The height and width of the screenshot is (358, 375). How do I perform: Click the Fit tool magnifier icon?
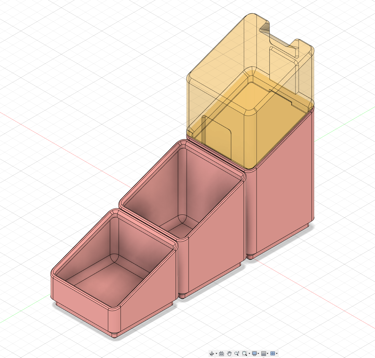click(245, 354)
